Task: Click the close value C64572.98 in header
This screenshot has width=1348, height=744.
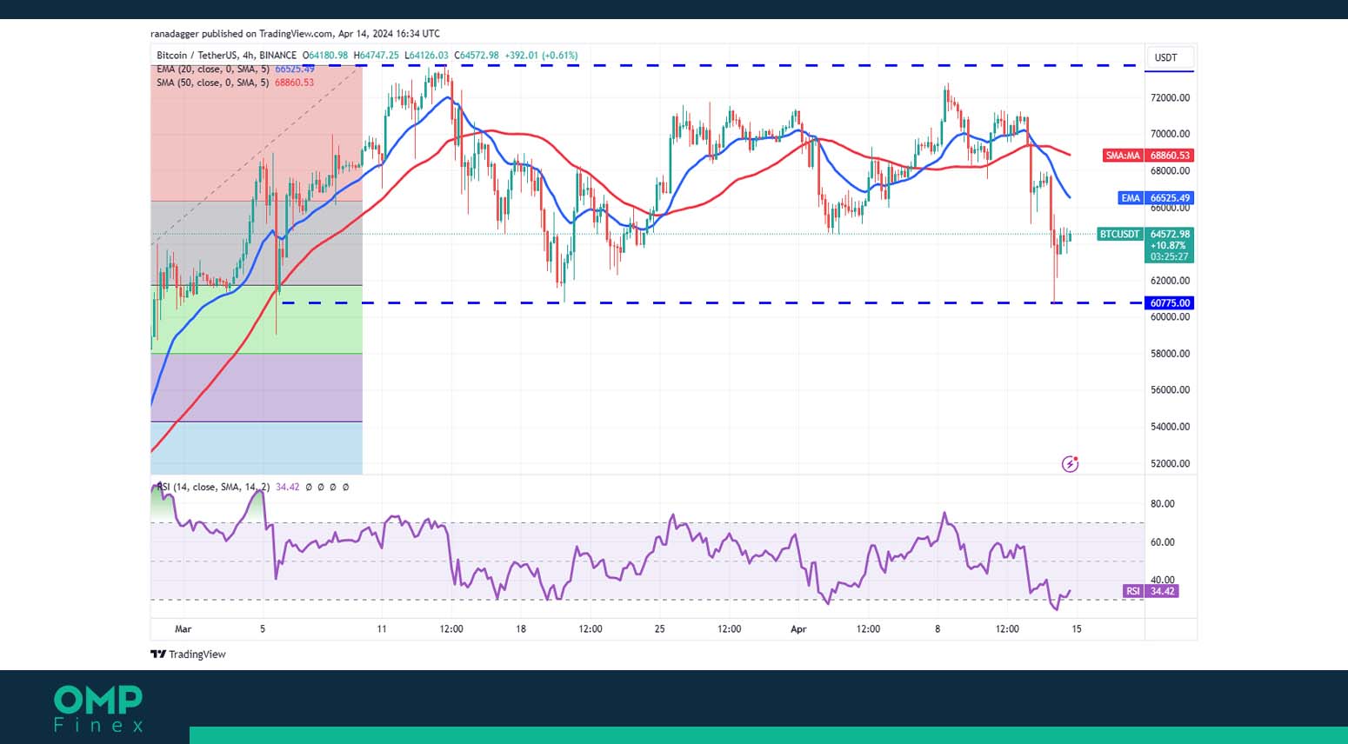Action: [478, 56]
